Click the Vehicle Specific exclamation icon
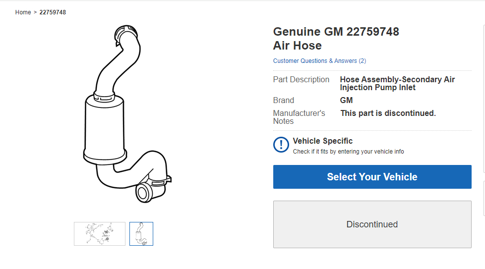The width and height of the screenshot is (485, 269). (281, 145)
